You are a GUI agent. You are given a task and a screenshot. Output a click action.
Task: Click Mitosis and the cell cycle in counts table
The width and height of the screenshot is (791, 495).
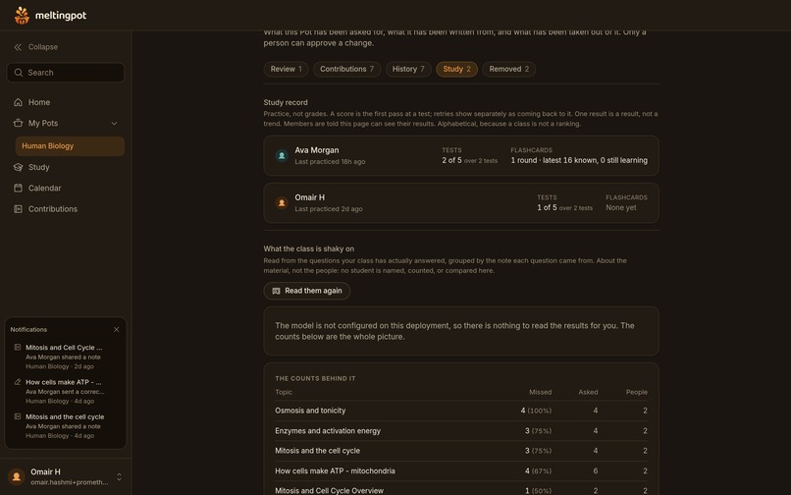pos(317,451)
